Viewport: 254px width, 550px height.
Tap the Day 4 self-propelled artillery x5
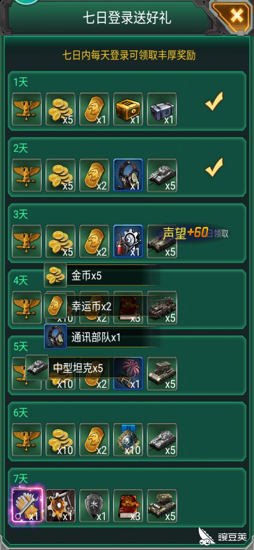click(x=162, y=307)
